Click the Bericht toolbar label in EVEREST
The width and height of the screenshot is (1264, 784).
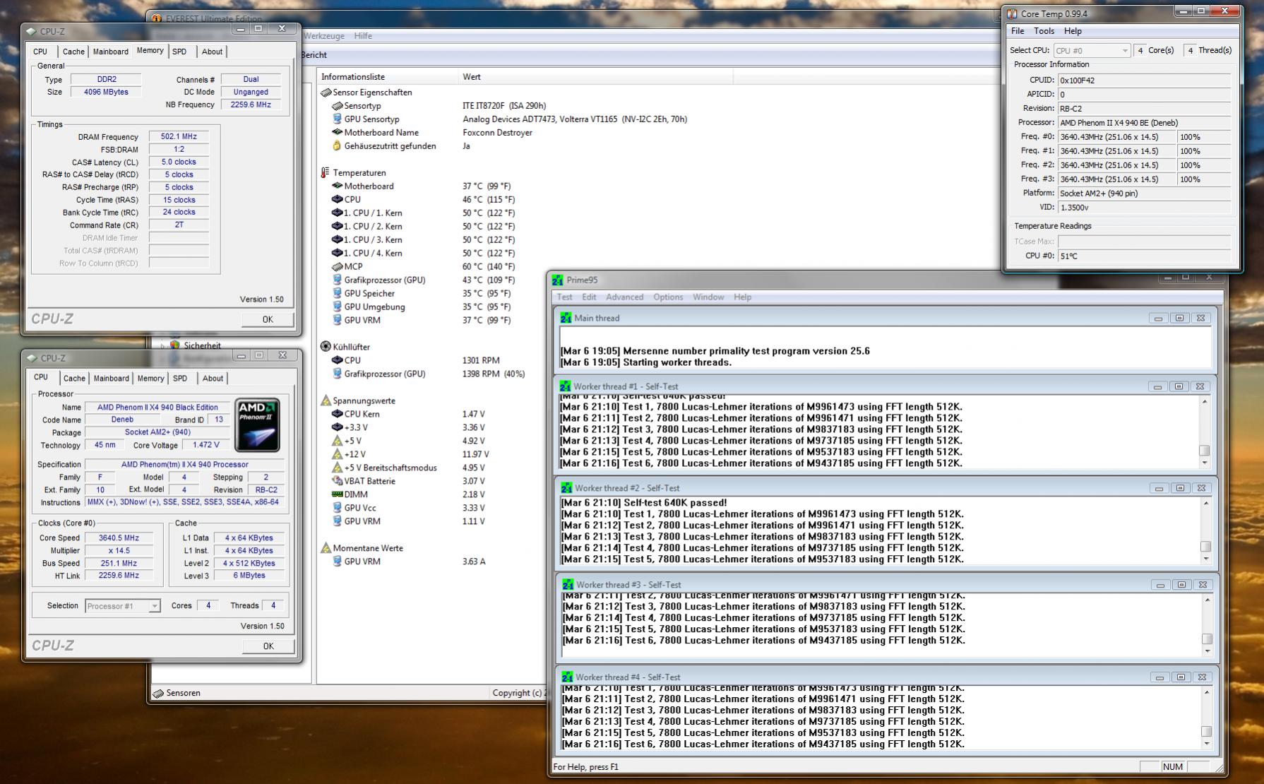pyautogui.click(x=314, y=55)
